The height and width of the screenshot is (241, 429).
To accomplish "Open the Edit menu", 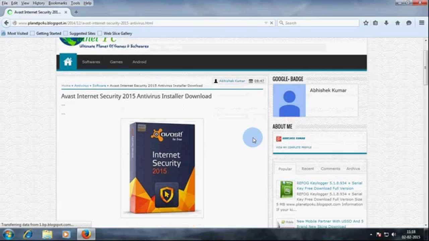I will click(x=14, y=3).
